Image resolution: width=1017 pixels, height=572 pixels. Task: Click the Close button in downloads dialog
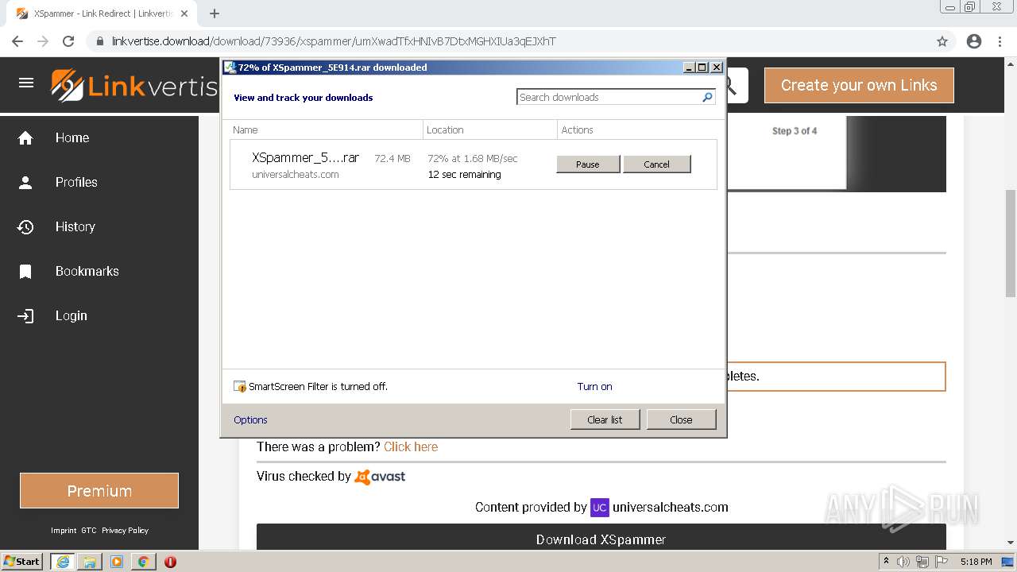(681, 419)
